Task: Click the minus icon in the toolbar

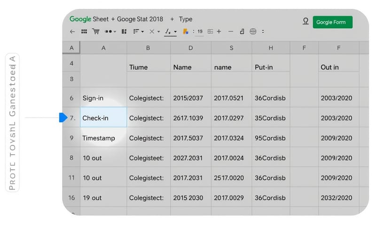Action: click(231, 31)
